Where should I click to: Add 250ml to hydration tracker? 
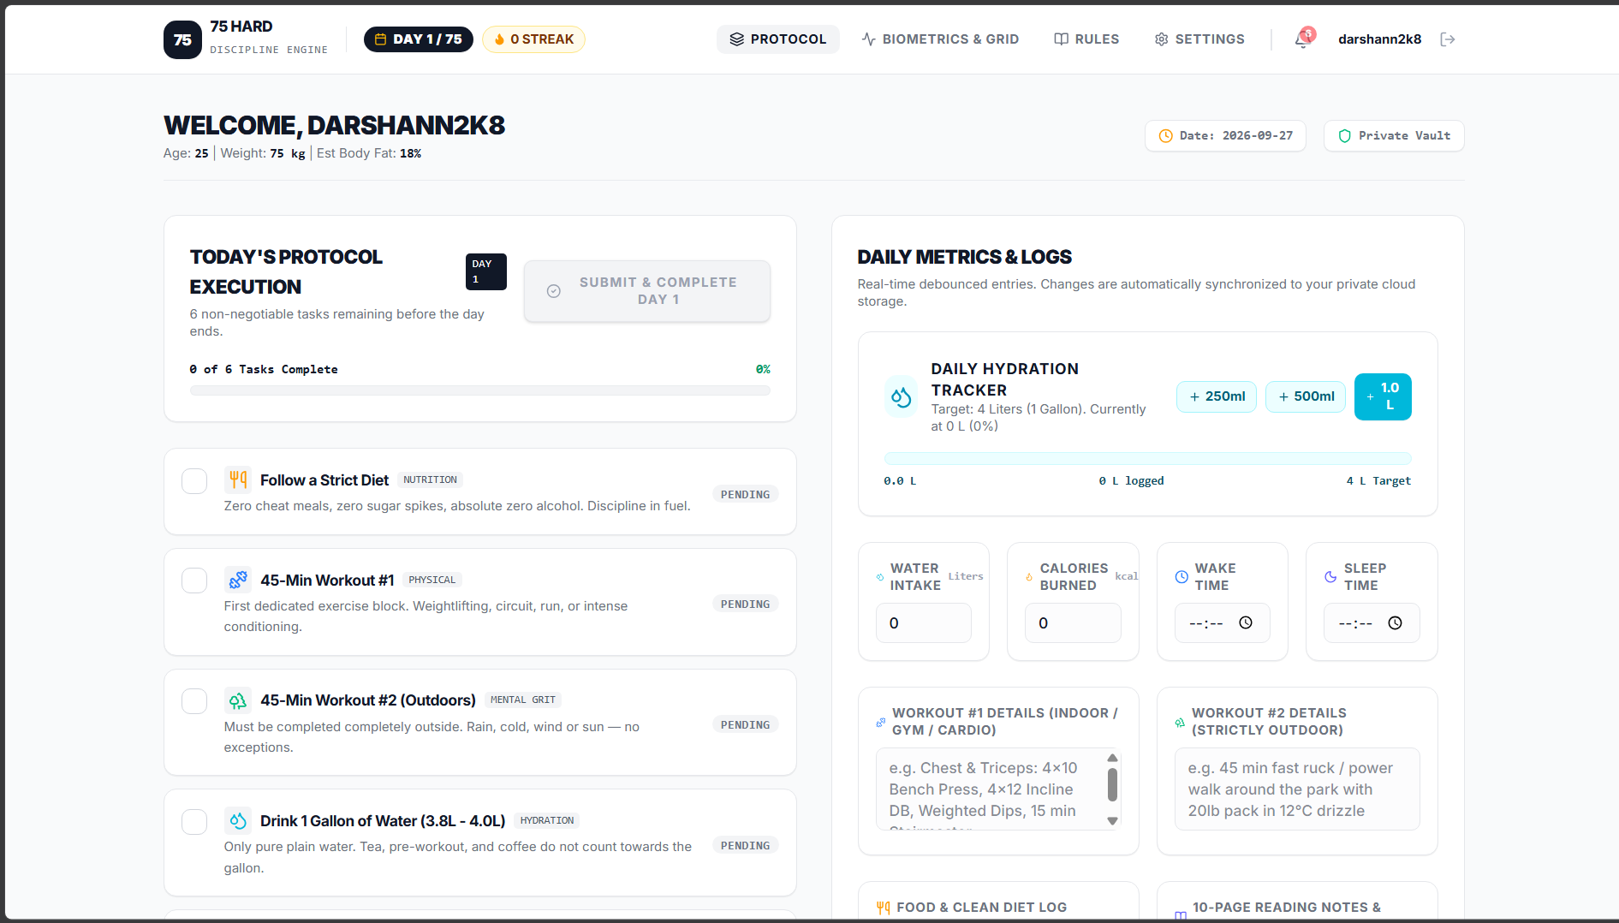coord(1217,396)
